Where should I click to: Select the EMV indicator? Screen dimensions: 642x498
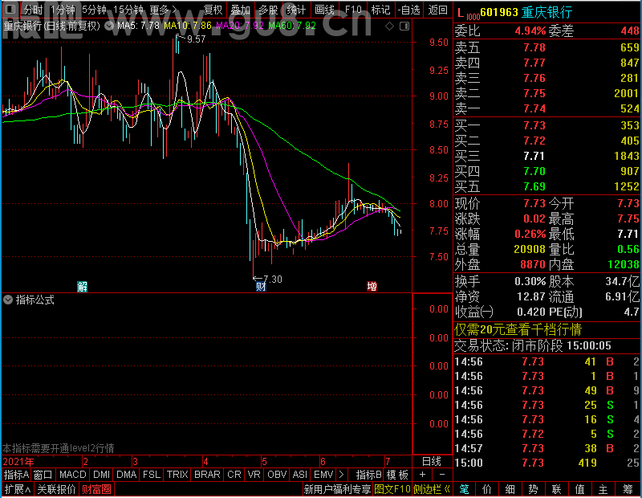(323, 475)
